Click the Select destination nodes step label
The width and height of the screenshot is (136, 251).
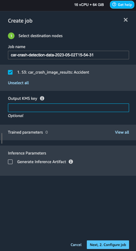click(x=41, y=36)
